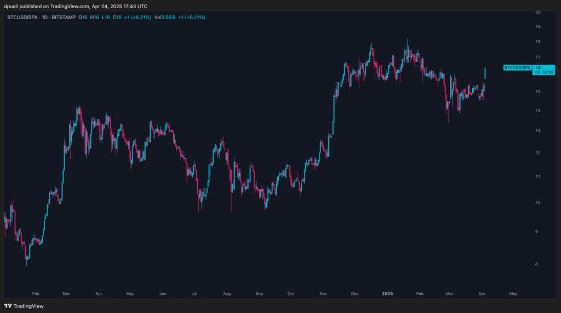Click the 13 level on price axis
Screen dimensions: 561x313
point(538,131)
